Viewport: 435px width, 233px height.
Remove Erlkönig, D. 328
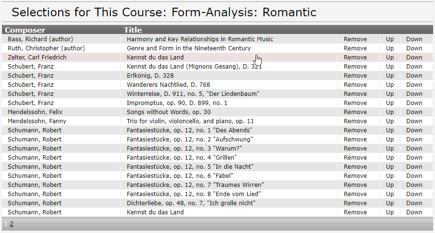click(355, 76)
